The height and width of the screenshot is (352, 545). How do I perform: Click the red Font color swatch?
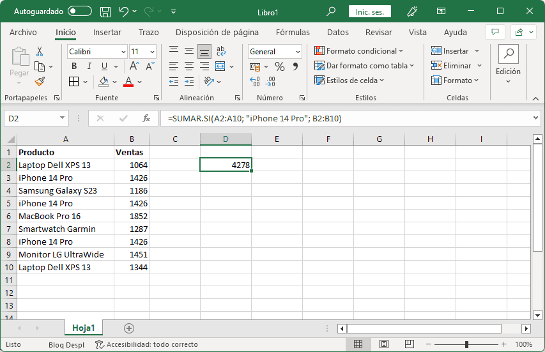click(128, 82)
